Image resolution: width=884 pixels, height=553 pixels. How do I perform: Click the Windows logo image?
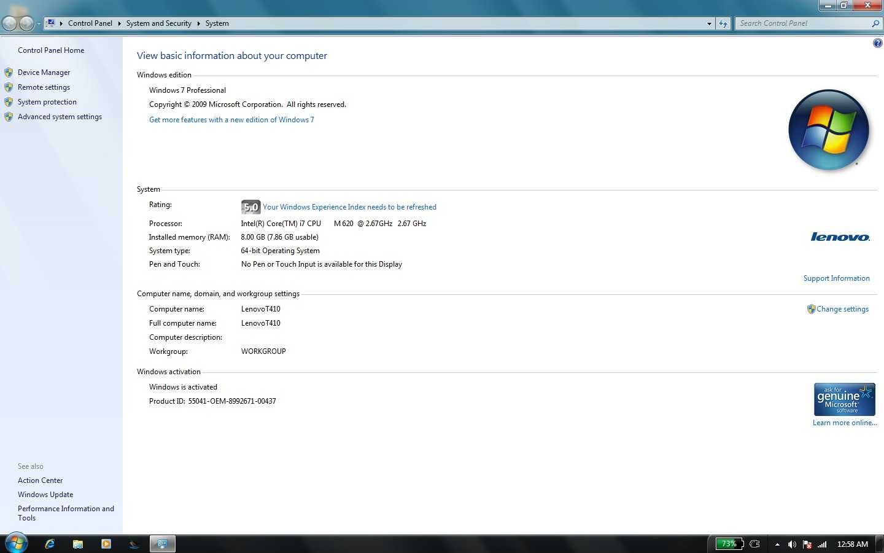pos(829,130)
